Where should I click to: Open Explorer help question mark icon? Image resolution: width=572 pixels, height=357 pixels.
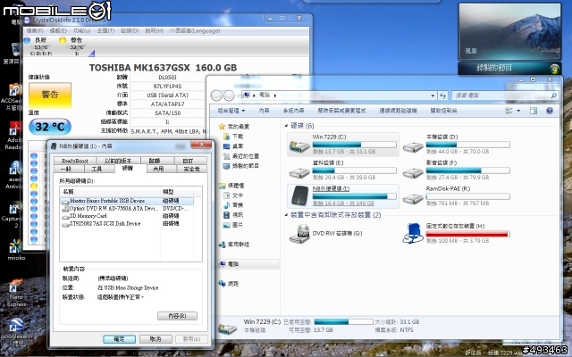tap(550, 111)
